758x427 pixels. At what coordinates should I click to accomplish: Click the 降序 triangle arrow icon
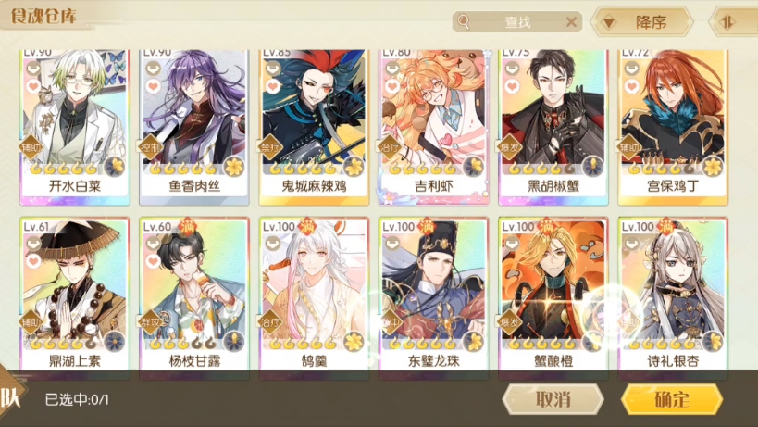click(x=608, y=22)
